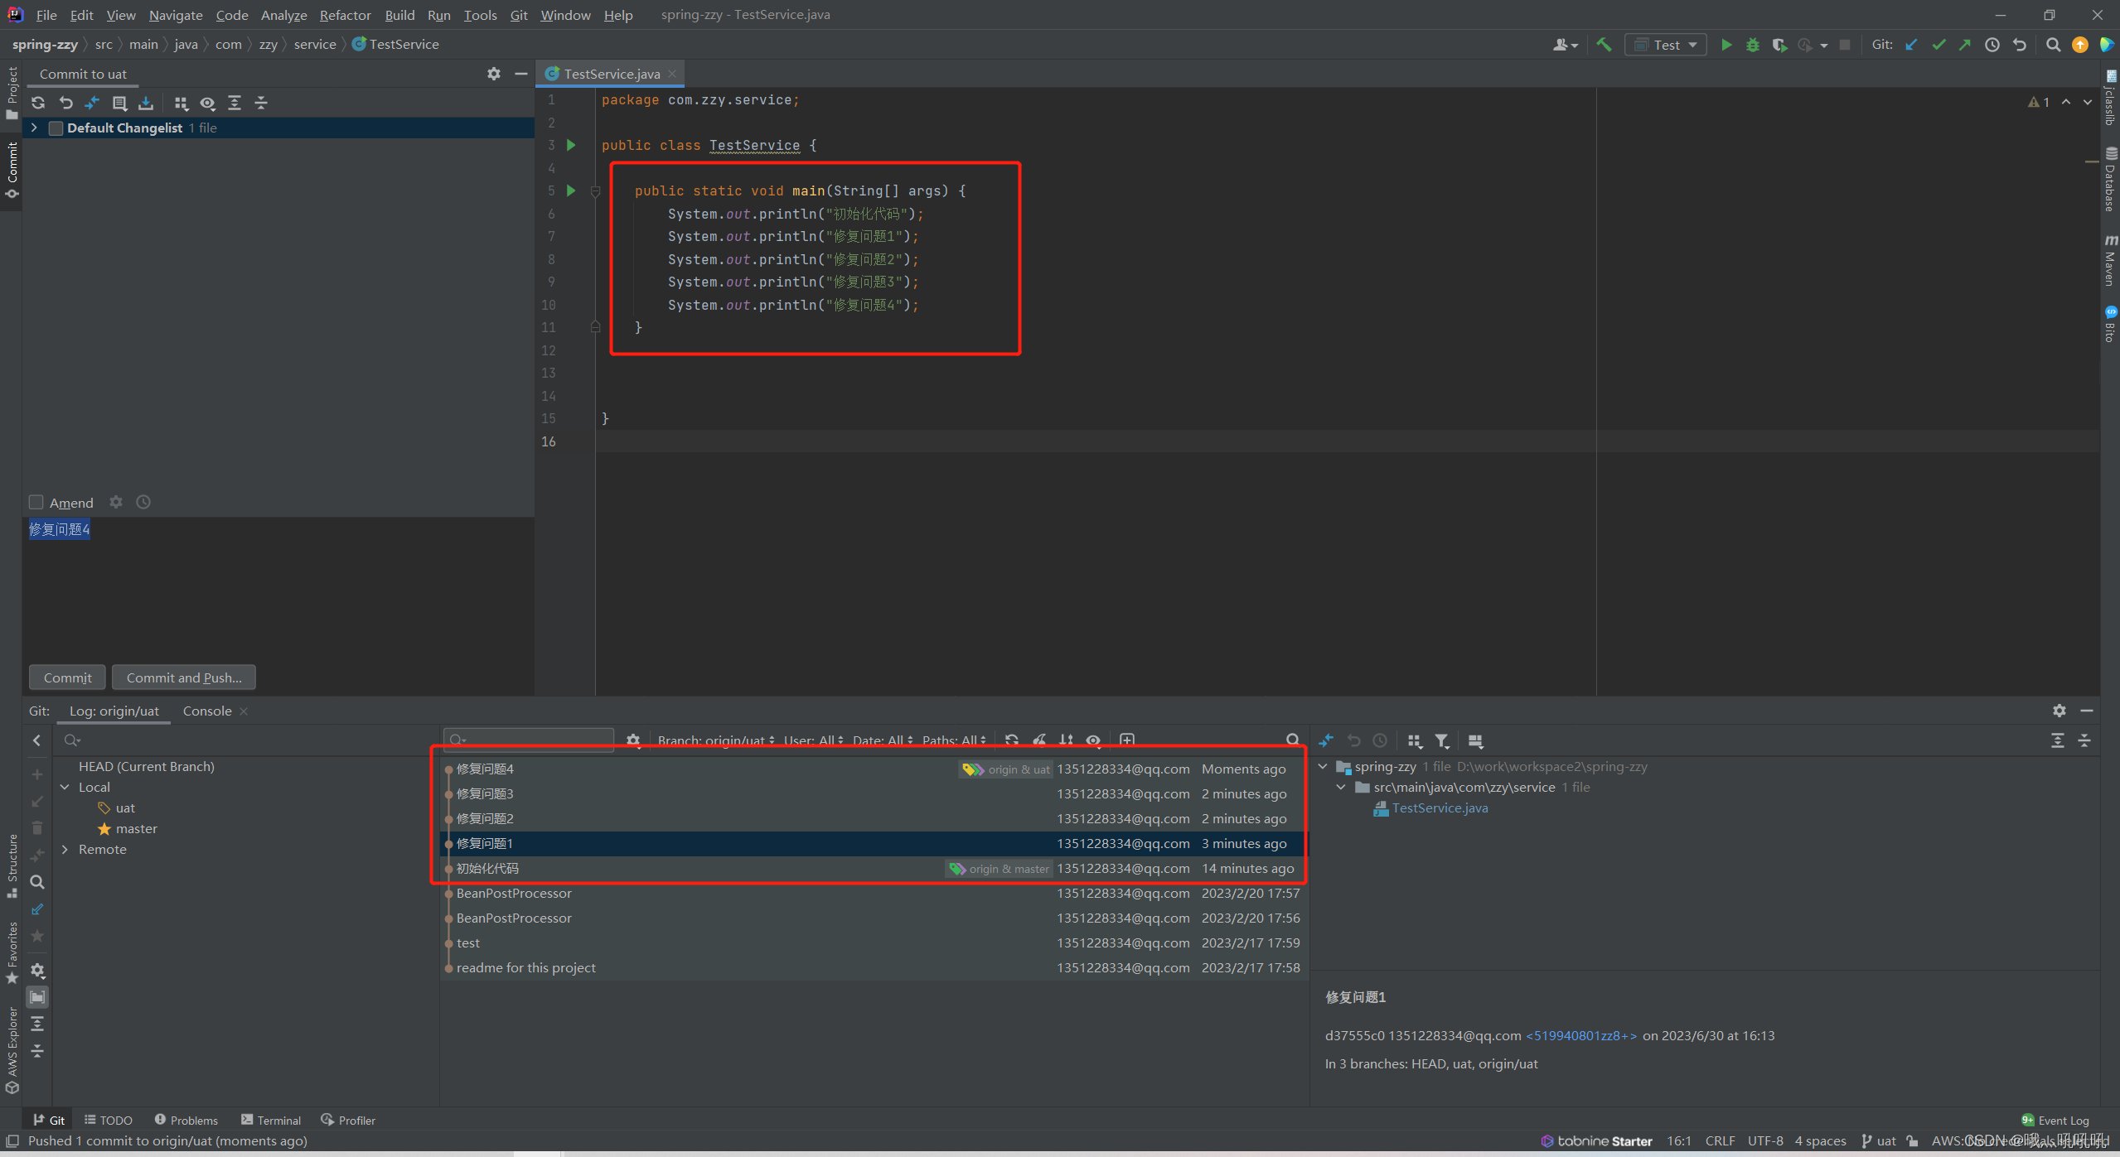The image size is (2120, 1157).
Task: Click Changelists icon in Commit toolbar
Action: pos(119,103)
